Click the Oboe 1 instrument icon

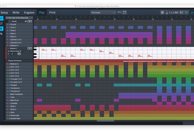coord(9,34)
